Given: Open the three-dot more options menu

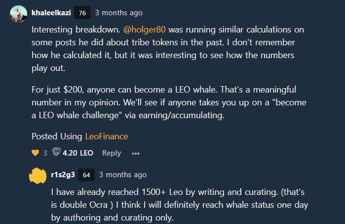Looking at the screenshot, I should [x=136, y=154].
